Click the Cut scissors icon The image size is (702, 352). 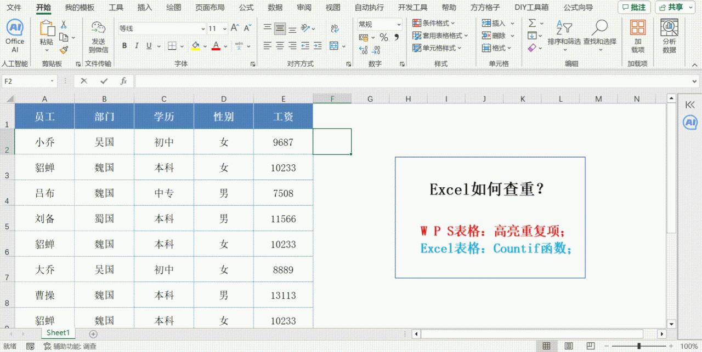coord(64,25)
